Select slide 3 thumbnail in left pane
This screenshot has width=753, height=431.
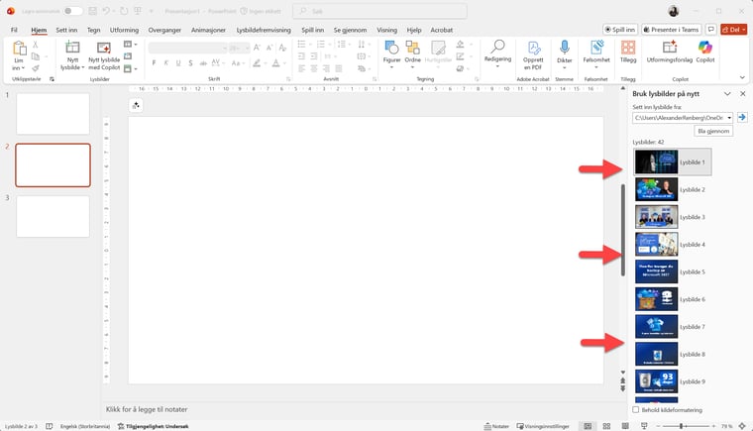click(53, 216)
